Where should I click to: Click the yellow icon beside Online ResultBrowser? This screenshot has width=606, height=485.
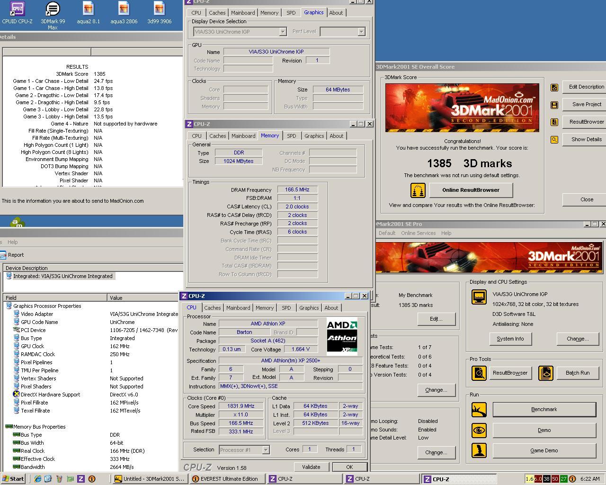[418, 190]
